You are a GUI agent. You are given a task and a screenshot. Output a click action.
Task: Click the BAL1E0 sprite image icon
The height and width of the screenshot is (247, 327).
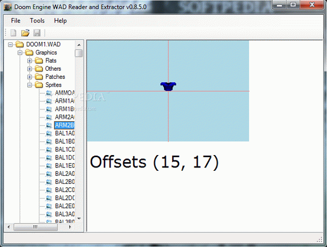[49, 166]
